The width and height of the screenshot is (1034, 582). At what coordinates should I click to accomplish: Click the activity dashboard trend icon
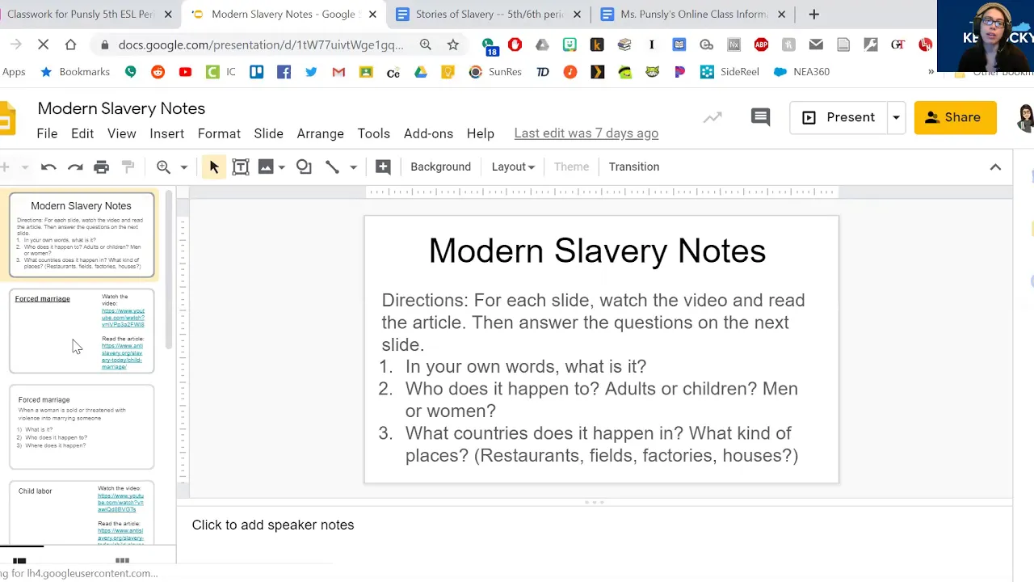tap(712, 118)
